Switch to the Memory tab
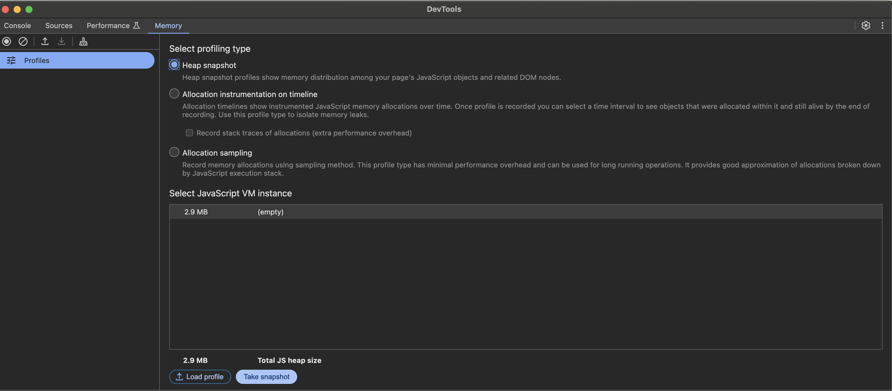 [168, 25]
